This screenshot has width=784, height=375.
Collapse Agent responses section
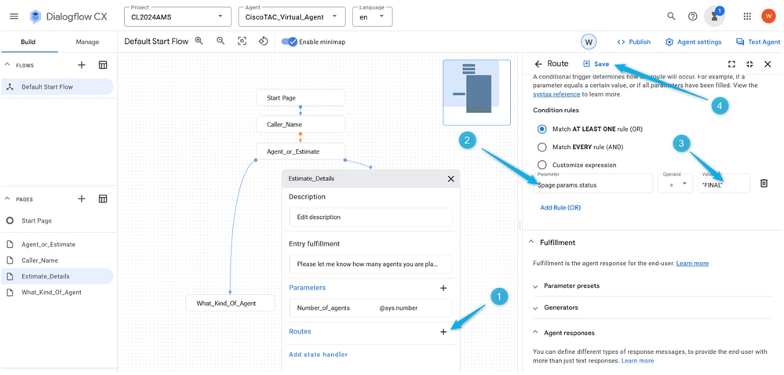pos(535,333)
